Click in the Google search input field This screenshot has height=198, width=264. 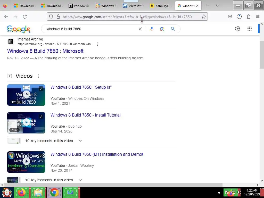pos(91,29)
